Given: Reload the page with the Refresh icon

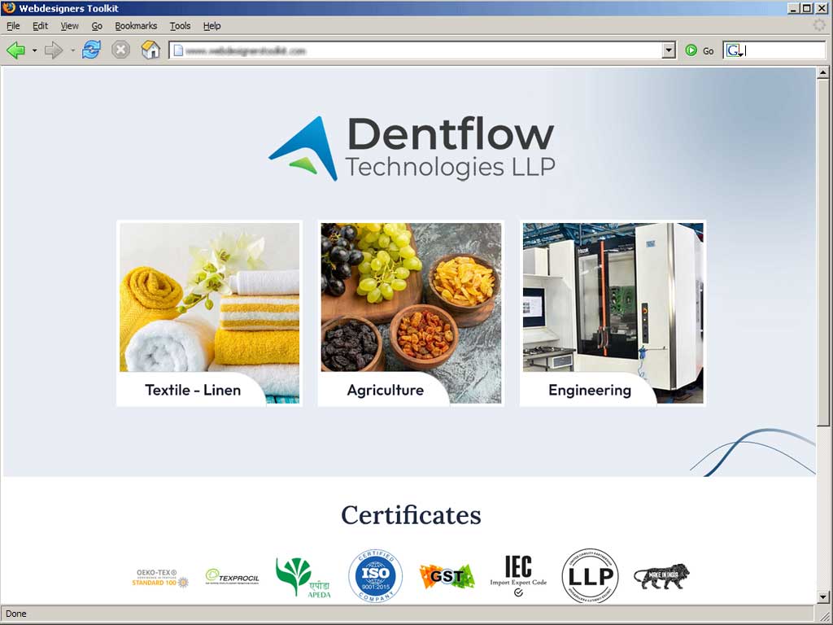Looking at the screenshot, I should (x=91, y=50).
